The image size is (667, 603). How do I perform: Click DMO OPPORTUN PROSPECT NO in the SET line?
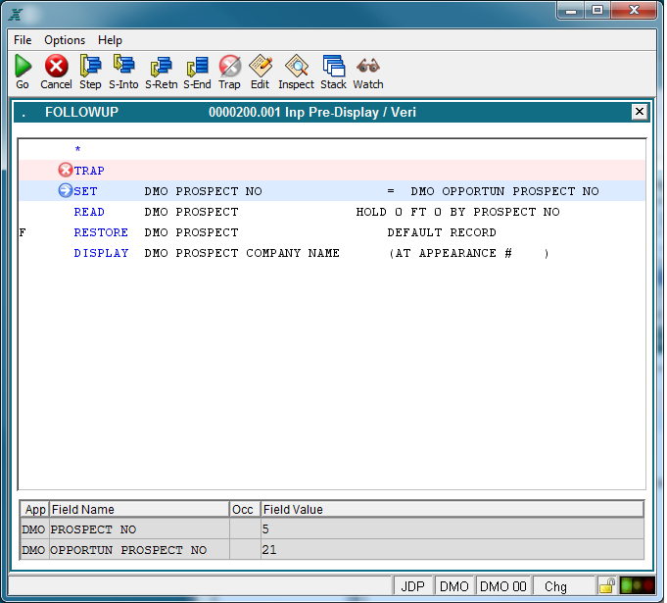coord(504,191)
